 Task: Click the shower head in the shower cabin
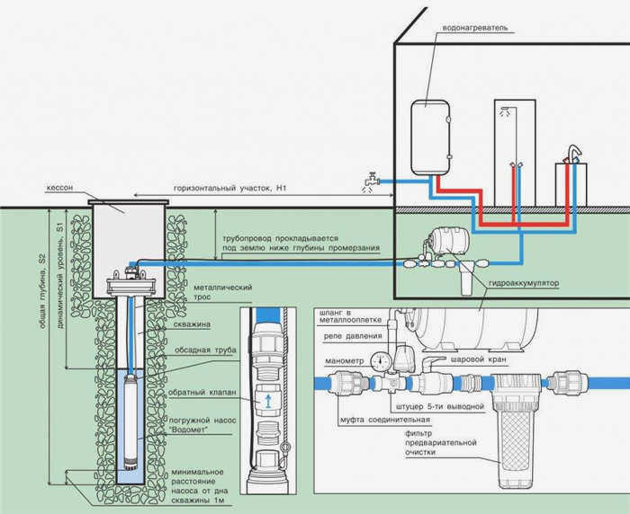pyautogui.click(x=505, y=111)
